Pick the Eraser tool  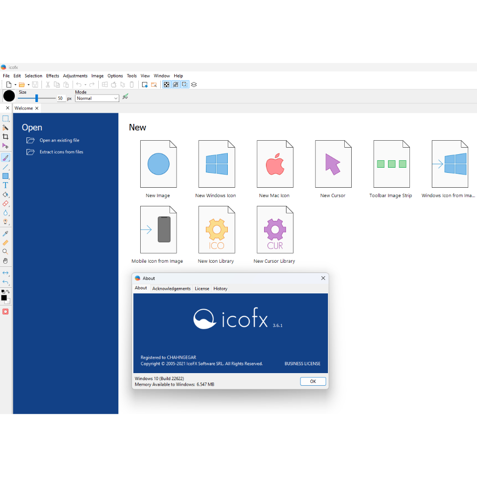(x=6, y=204)
